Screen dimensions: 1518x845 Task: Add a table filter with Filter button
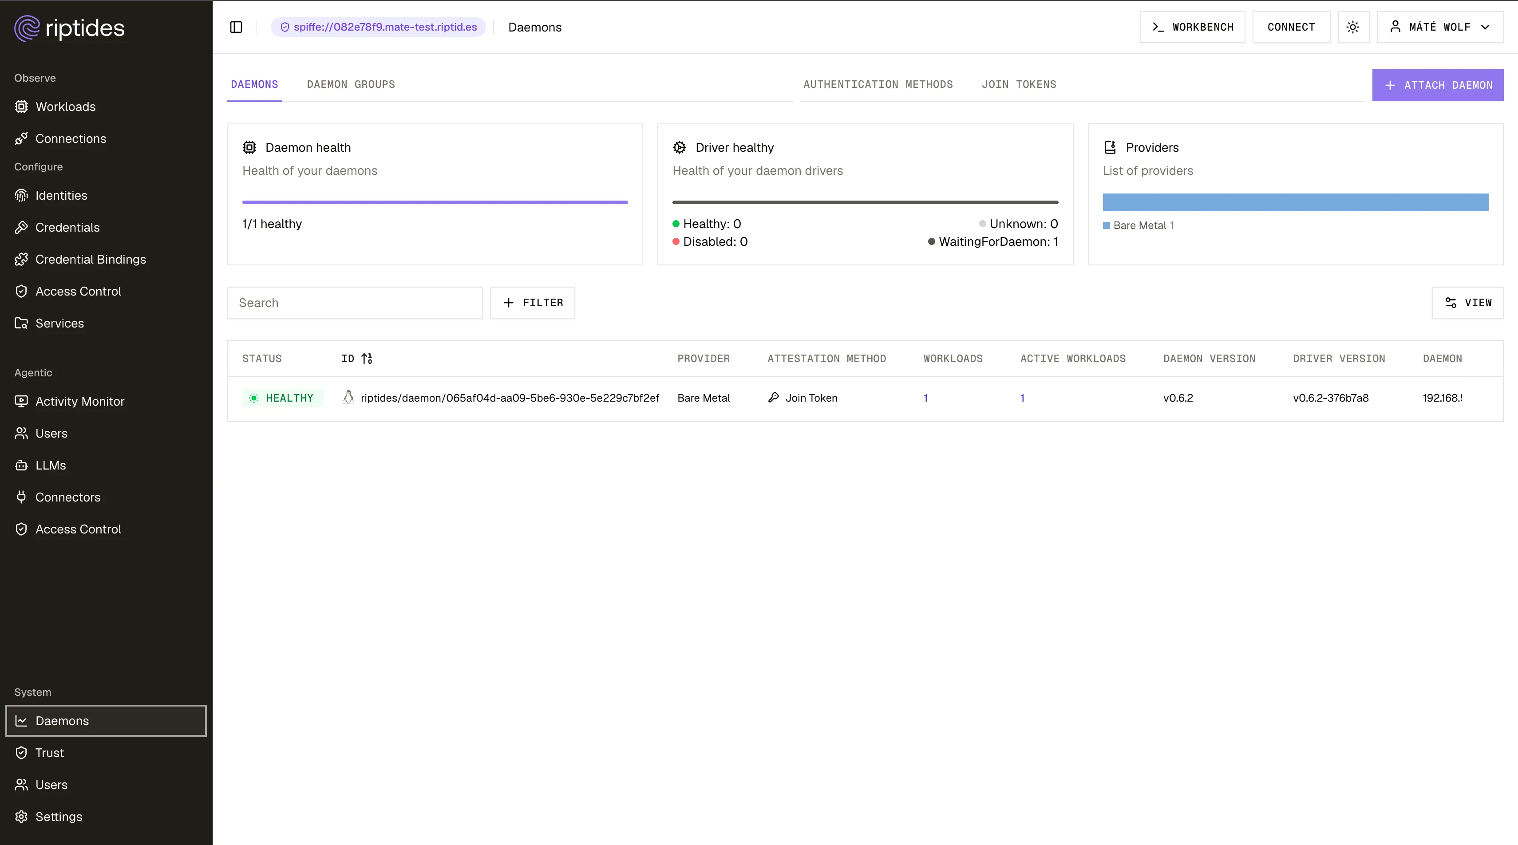(533, 303)
